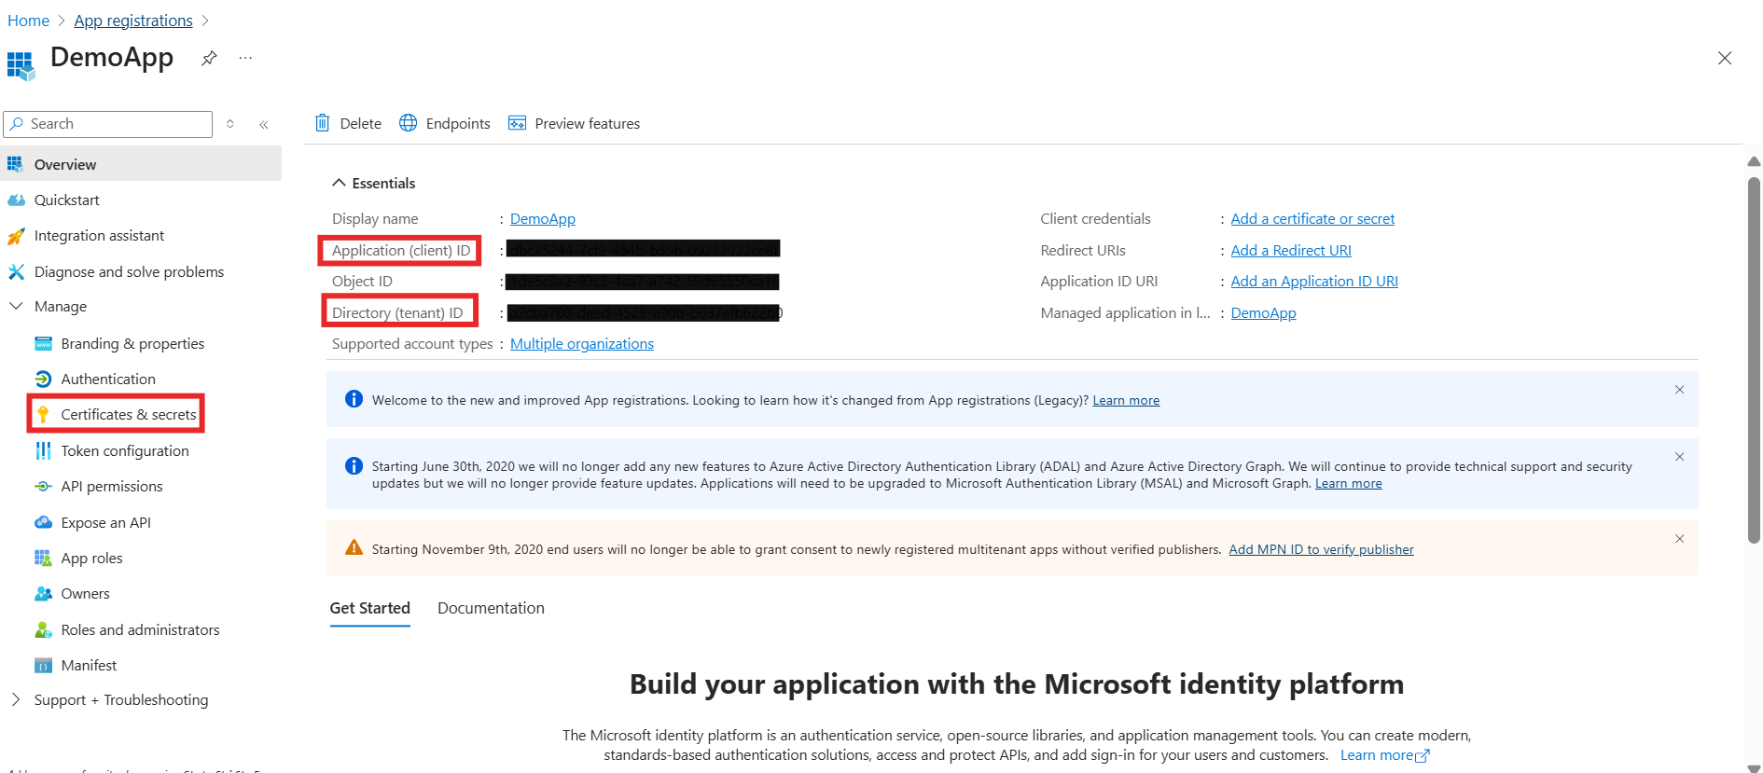Switch to the Documentation tab
Image resolution: width=1763 pixels, height=773 pixels.
click(x=491, y=608)
